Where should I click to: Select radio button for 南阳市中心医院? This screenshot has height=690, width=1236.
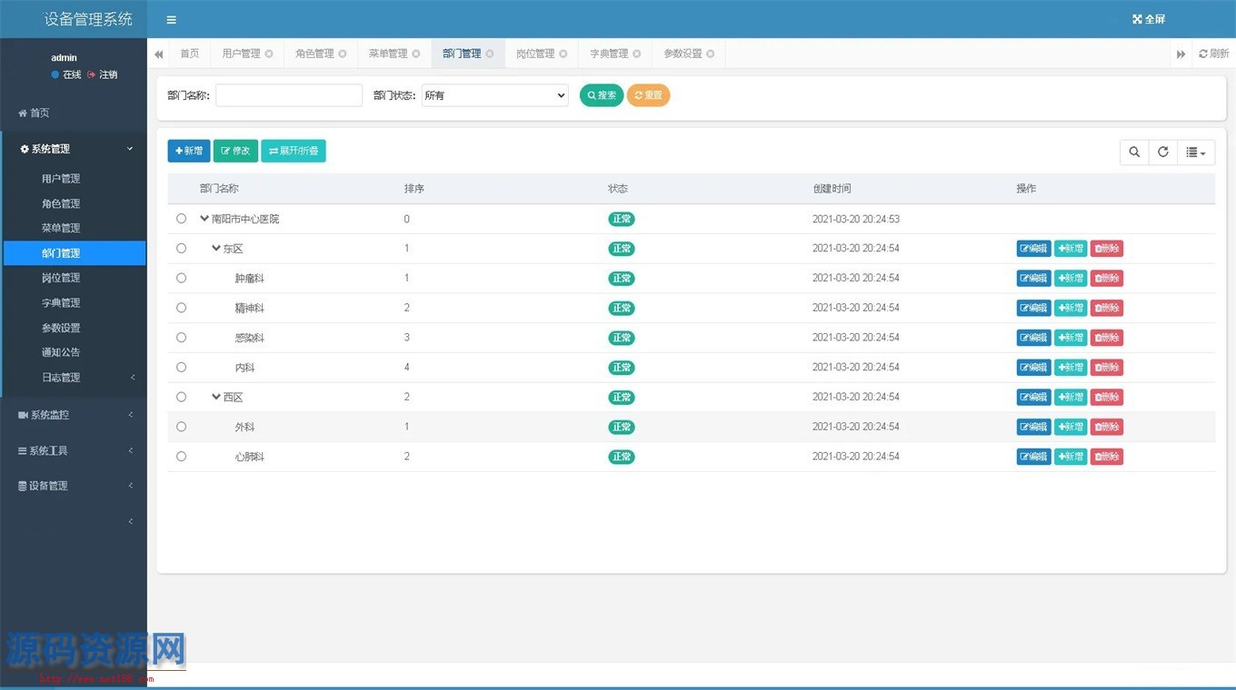(x=182, y=219)
